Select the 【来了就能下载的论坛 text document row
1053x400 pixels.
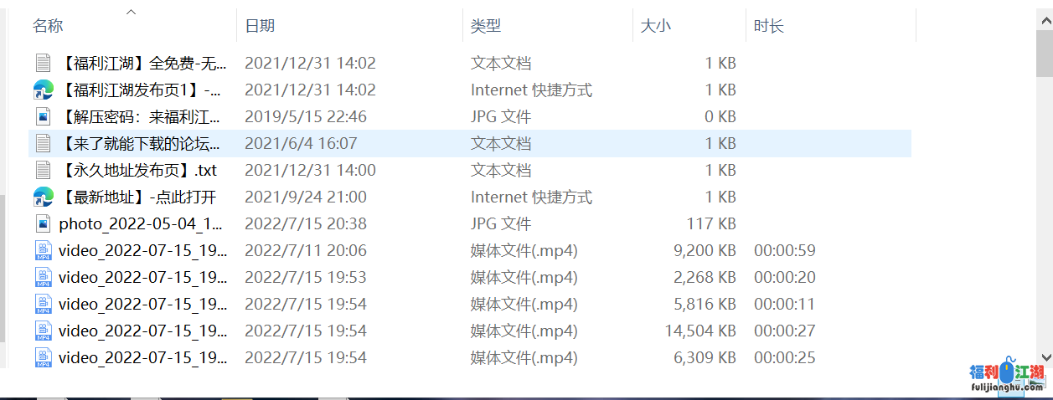(141, 143)
